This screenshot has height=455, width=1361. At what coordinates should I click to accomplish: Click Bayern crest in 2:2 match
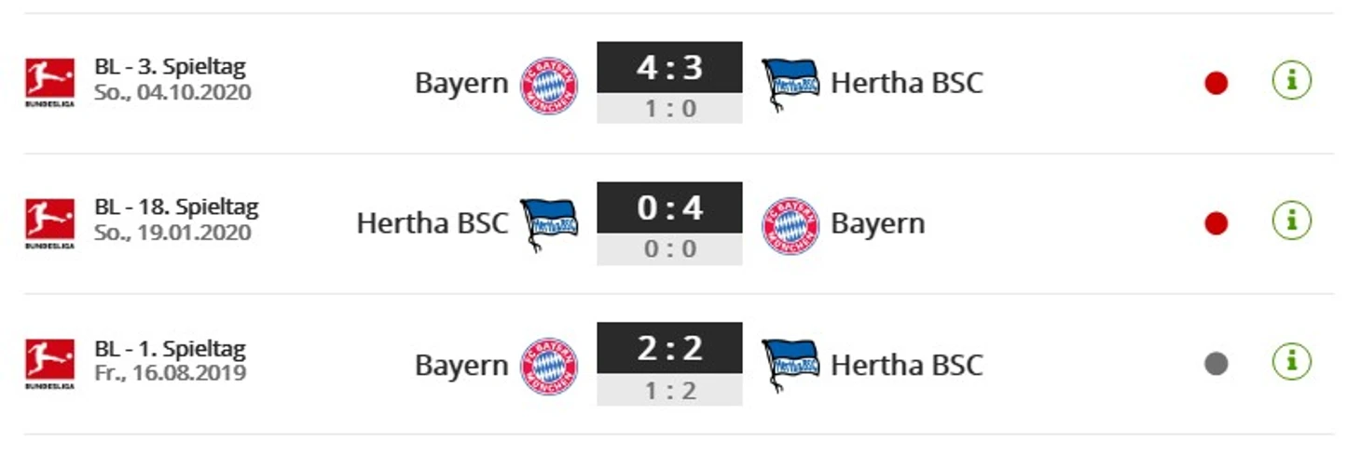(548, 366)
